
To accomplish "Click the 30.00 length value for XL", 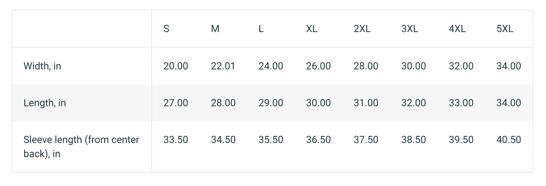I will point(318,103).
